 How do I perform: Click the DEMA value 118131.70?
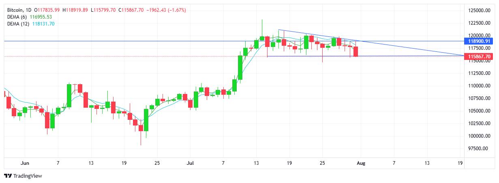click(43, 24)
